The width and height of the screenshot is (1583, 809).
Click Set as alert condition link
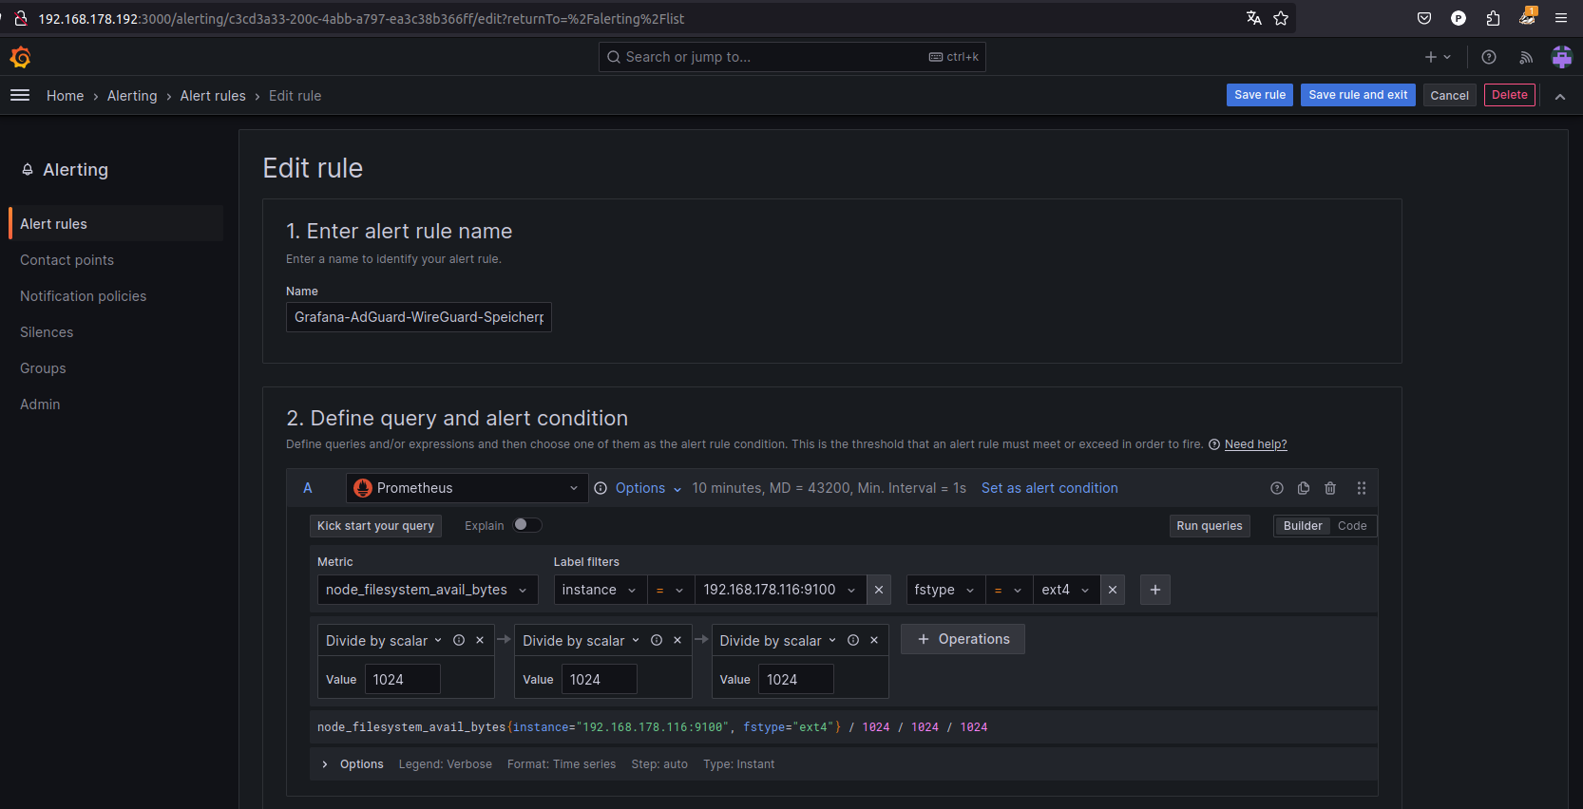coord(1049,488)
